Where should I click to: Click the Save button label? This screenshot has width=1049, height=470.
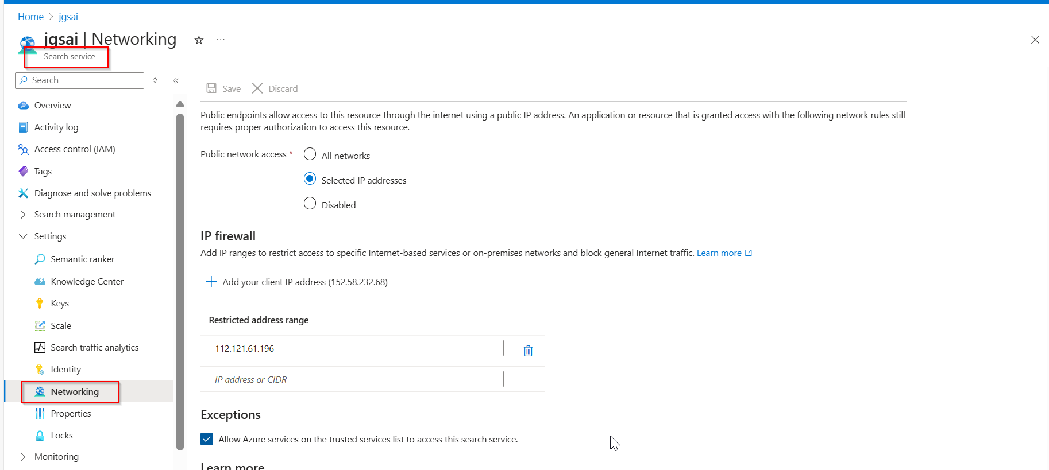tap(232, 88)
